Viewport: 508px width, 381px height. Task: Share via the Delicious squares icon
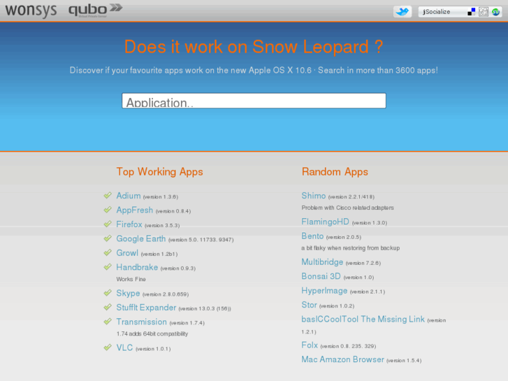click(x=472, y=12)
